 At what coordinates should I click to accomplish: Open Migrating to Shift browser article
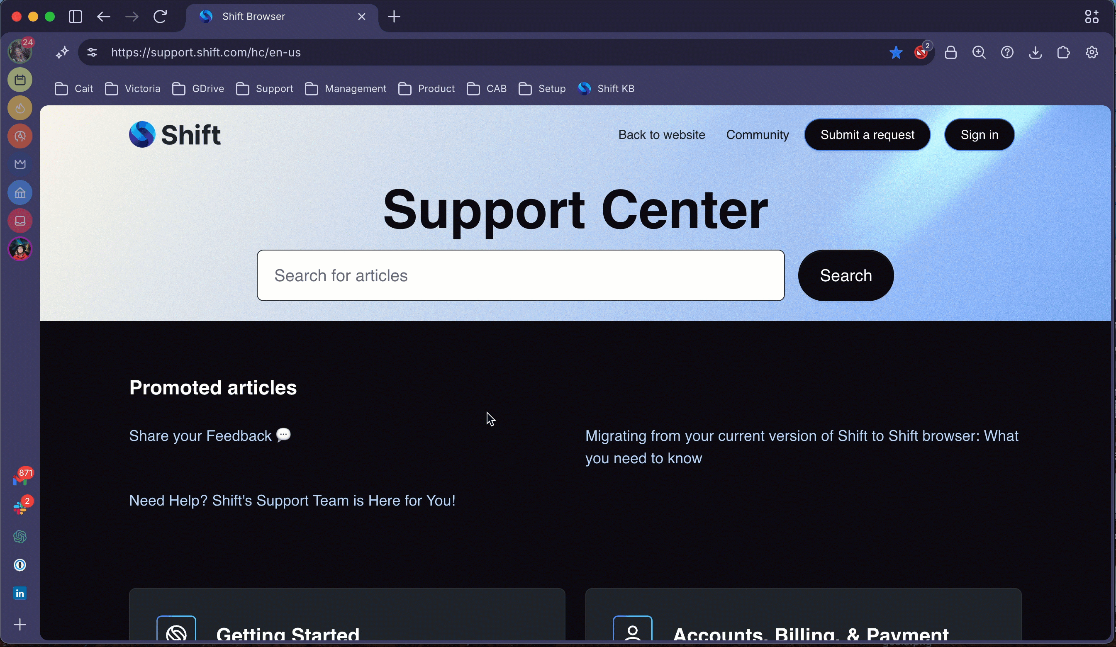[x=802, y=447]
